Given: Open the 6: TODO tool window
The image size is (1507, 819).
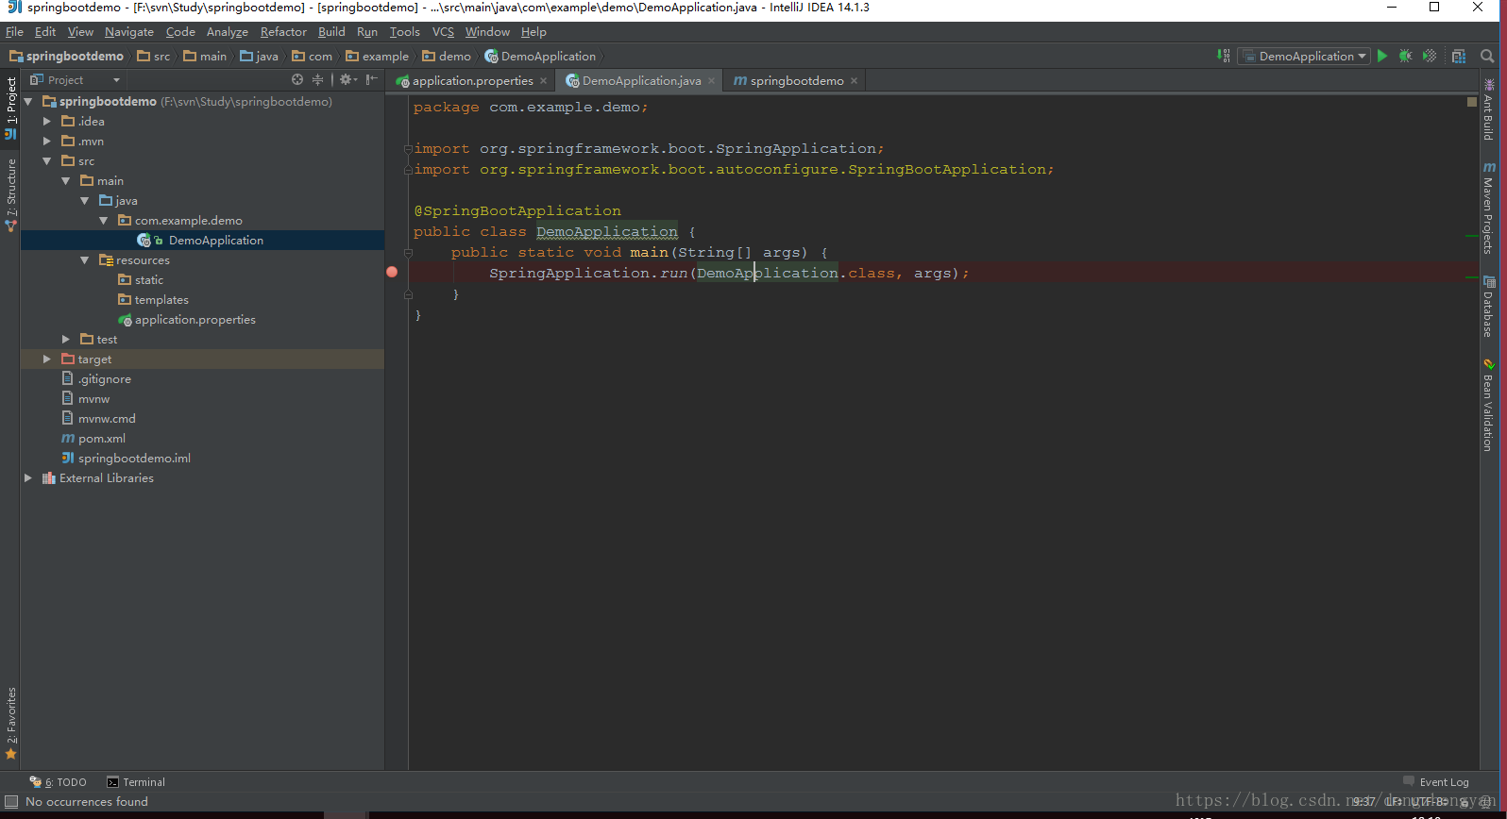Looking at the screenshot, I should click(x=58, y=782).
